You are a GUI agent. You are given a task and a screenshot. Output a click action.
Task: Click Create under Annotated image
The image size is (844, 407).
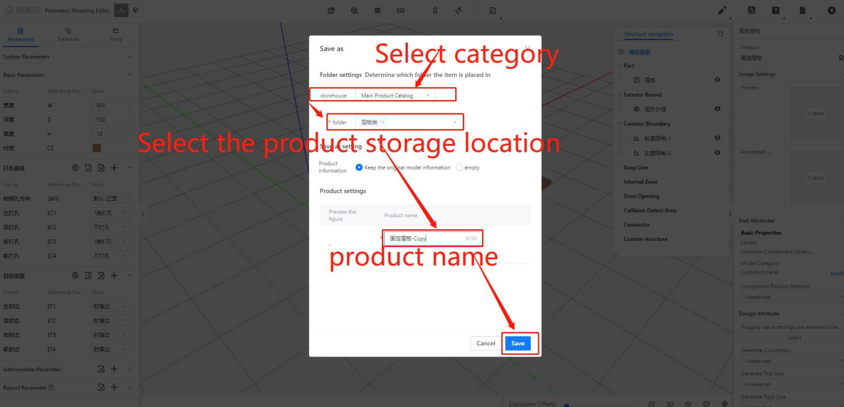pos(816,178)
